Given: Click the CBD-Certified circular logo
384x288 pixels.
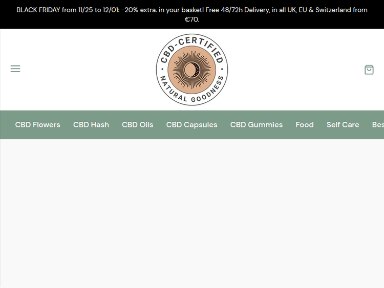Looking at the screenshot, I should coord(192,70).
